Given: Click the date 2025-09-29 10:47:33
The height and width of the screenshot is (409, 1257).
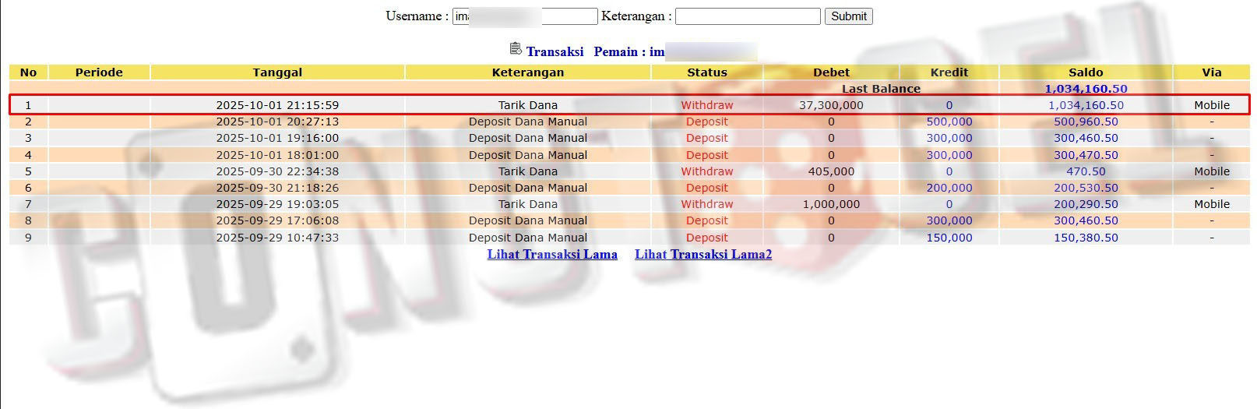Looking at the screenshot, I should click(x=277, y=238).
